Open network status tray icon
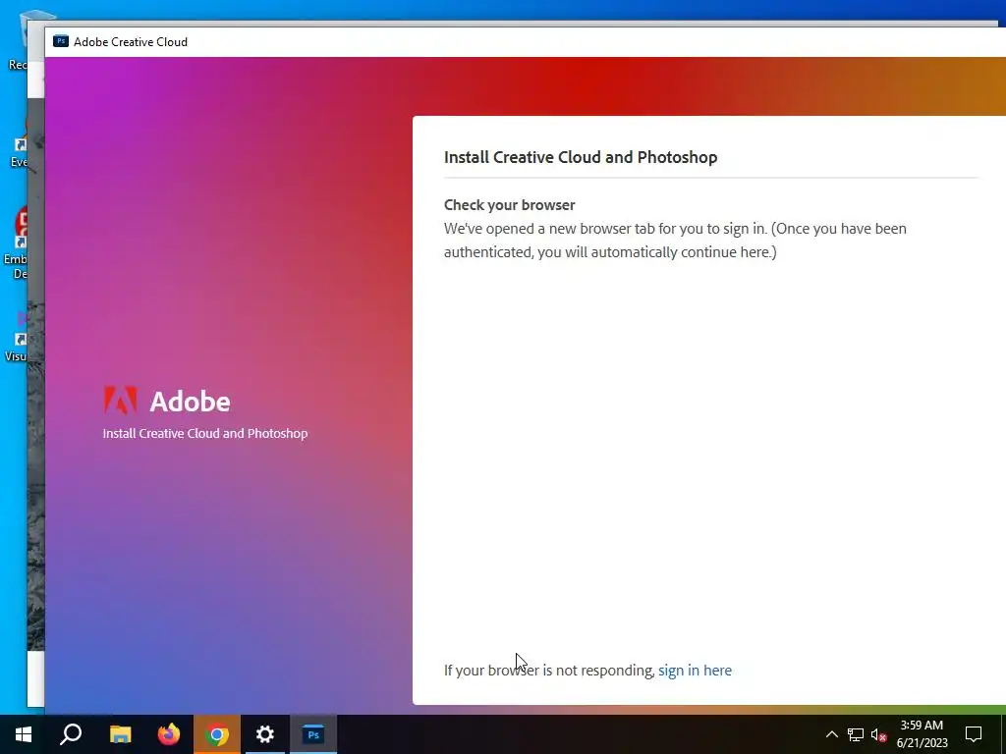Viewport: 1006px width, 754px height. point(856,734)
